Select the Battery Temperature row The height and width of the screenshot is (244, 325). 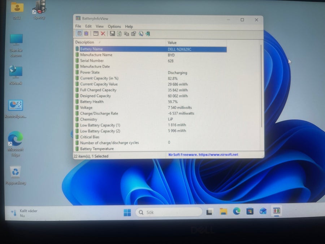coord(151,149)
